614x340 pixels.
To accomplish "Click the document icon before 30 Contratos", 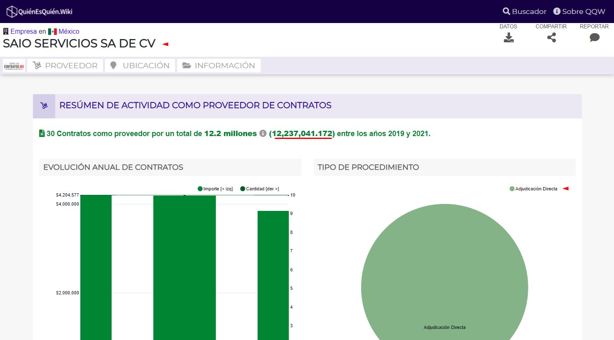I will point(42,133).
